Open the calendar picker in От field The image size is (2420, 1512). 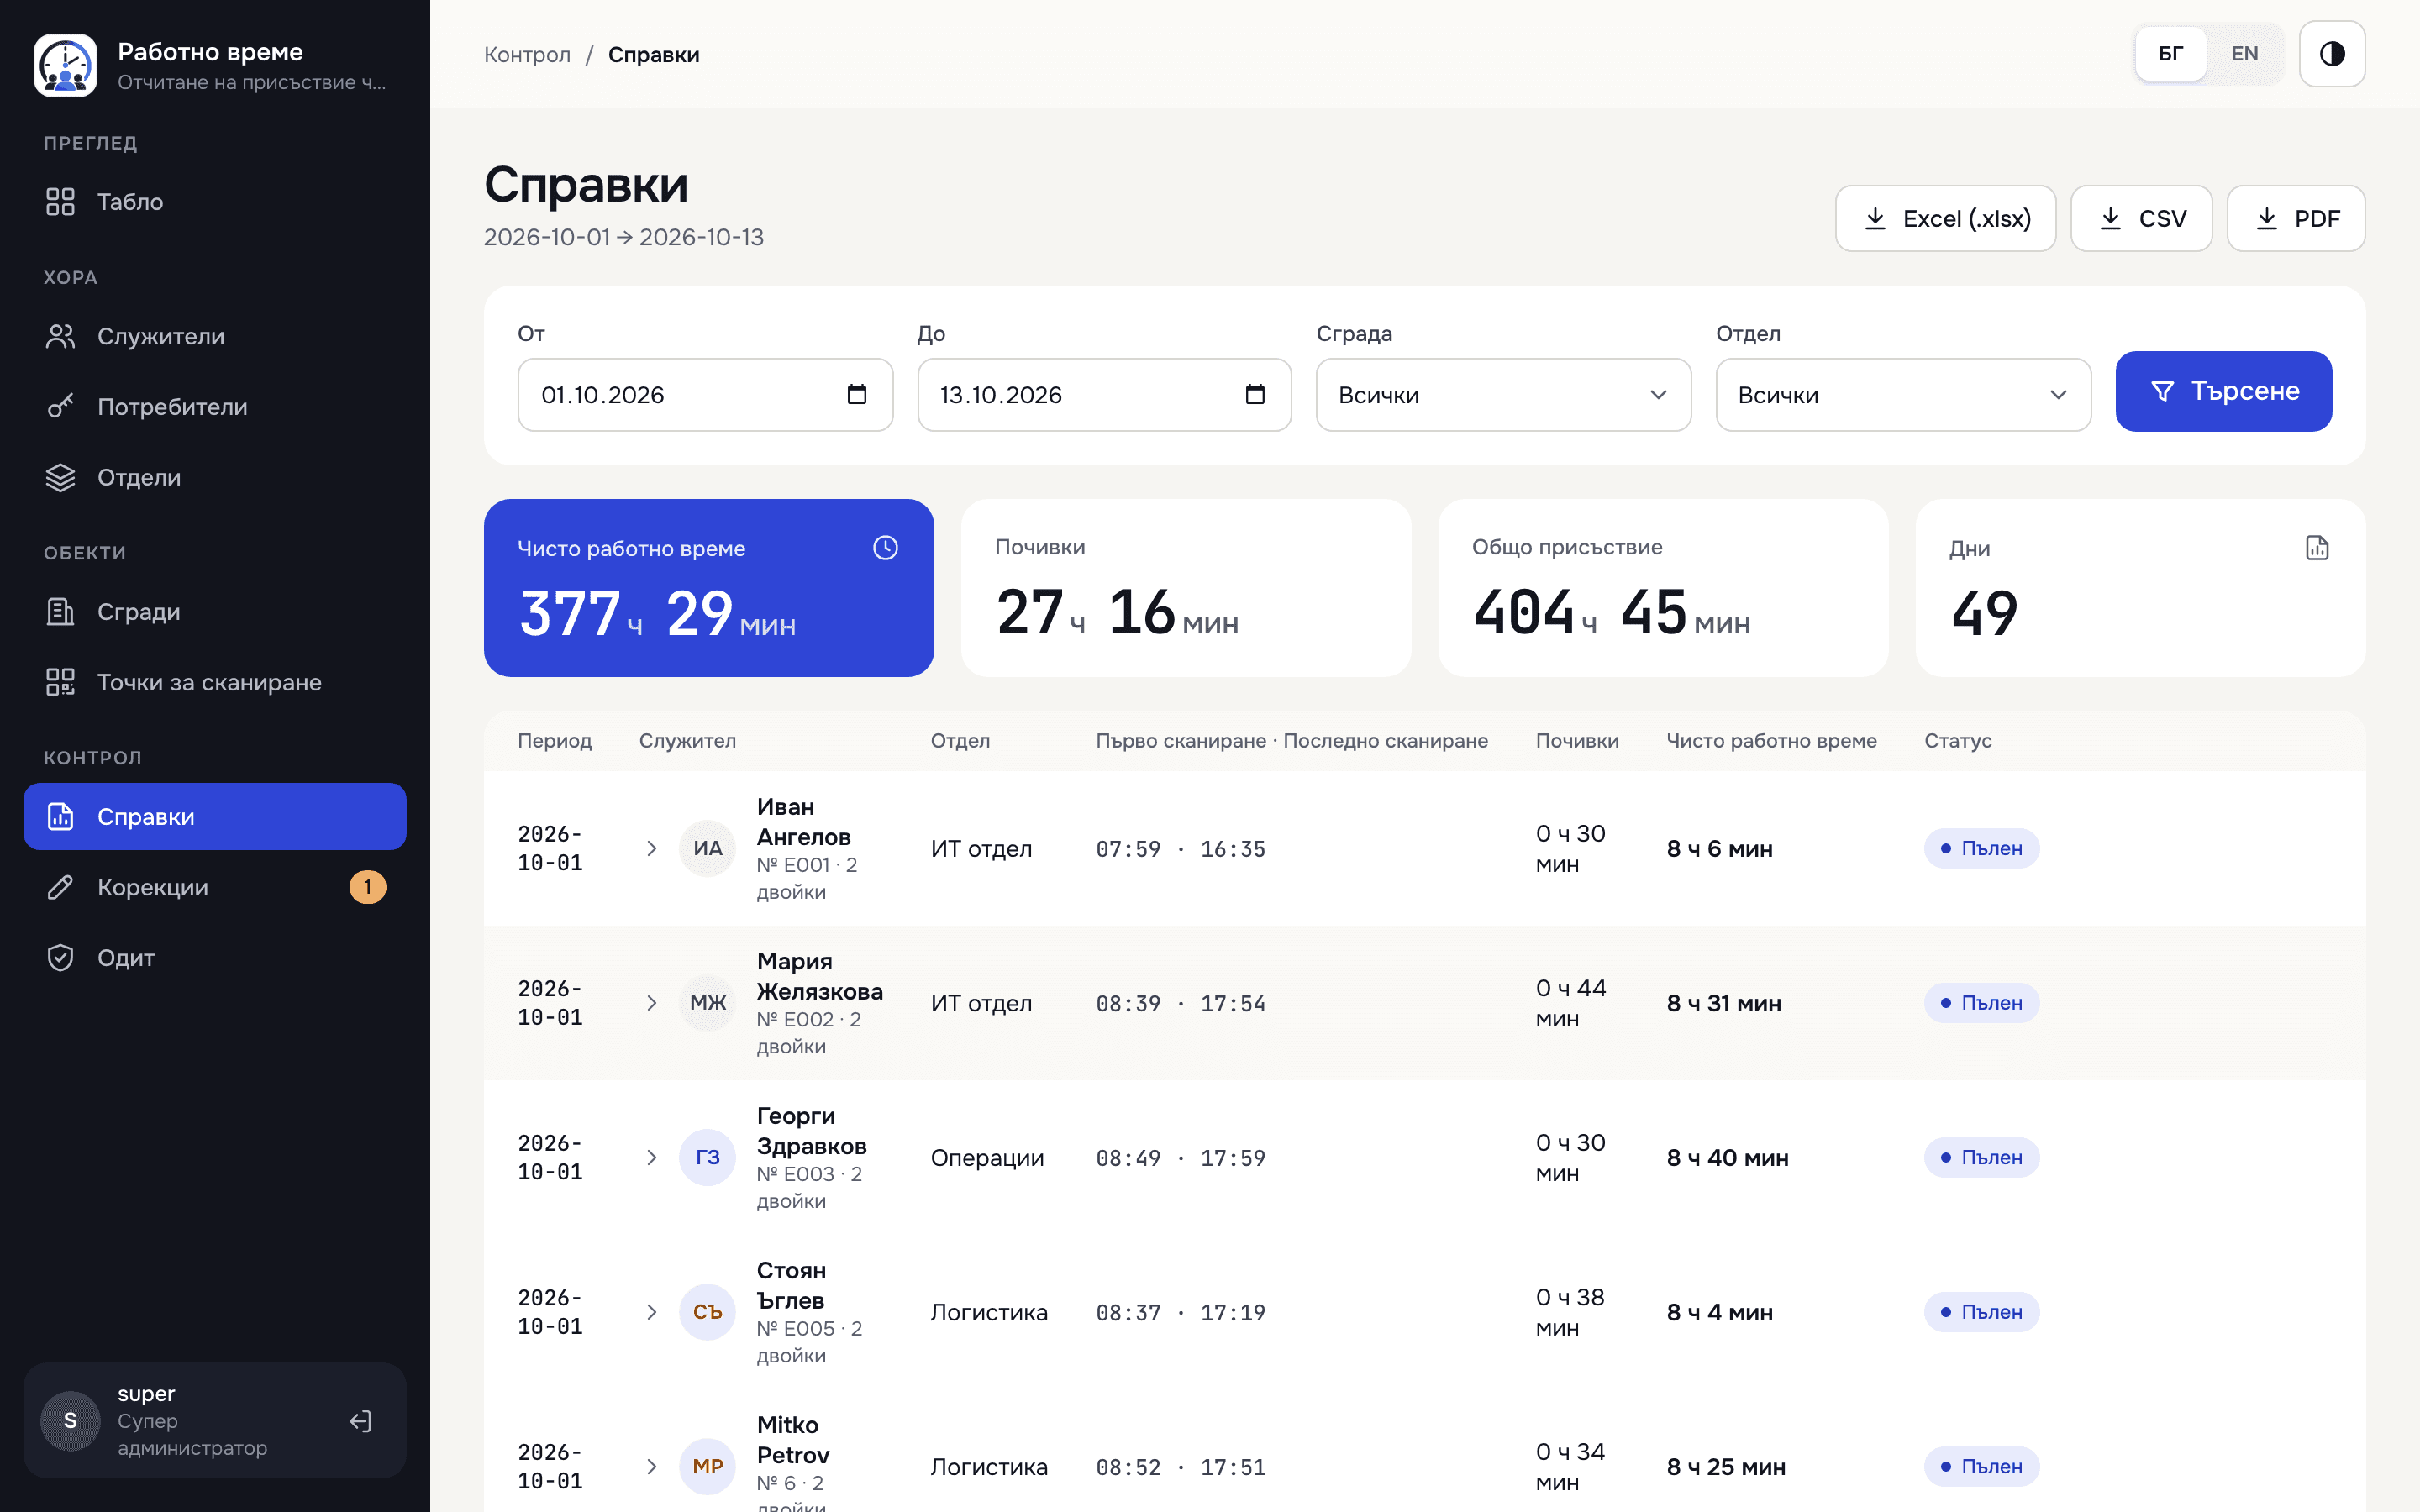(857, 394)
